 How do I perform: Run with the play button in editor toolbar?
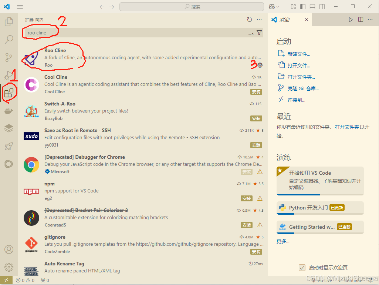click(x=351, y=20)
